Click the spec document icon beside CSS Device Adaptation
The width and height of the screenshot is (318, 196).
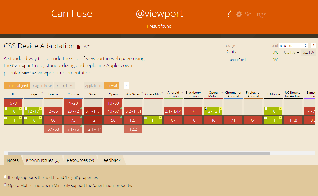click(78, 47)
